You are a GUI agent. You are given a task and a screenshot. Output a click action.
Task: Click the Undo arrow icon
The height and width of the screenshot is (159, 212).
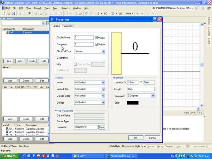86,13
